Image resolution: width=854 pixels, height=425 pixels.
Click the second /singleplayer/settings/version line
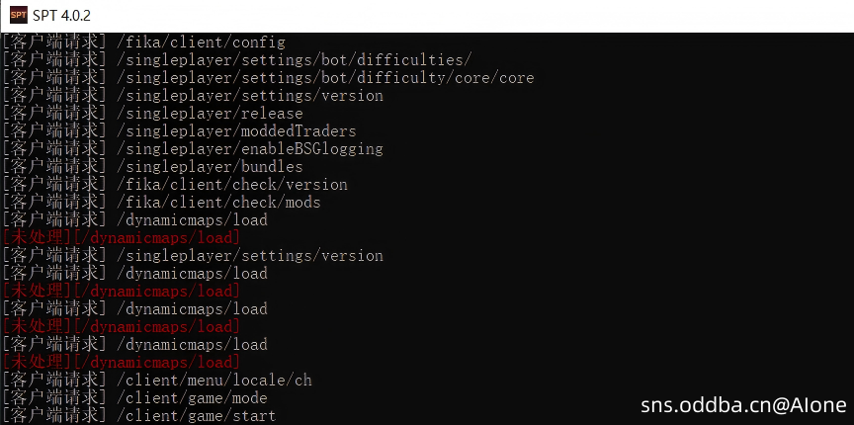pyautogui.click(x=249, y=256)
